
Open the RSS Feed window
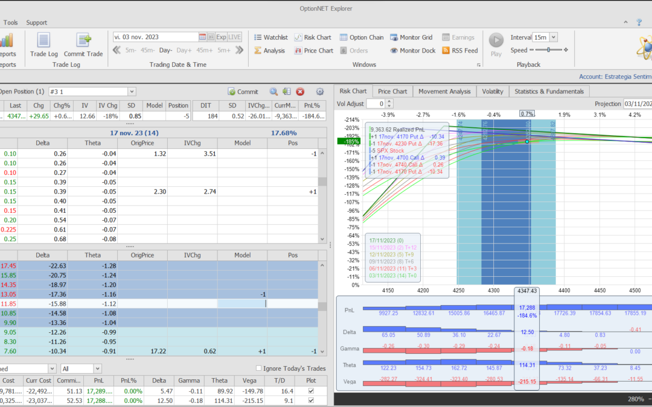pos(460,51)
